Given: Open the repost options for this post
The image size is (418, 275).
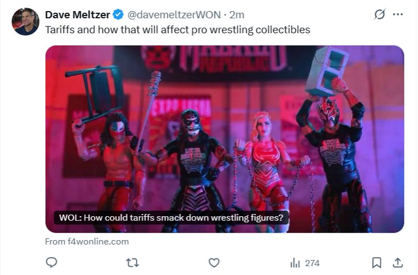Looking at the screenshot, I should coord(132,262).
